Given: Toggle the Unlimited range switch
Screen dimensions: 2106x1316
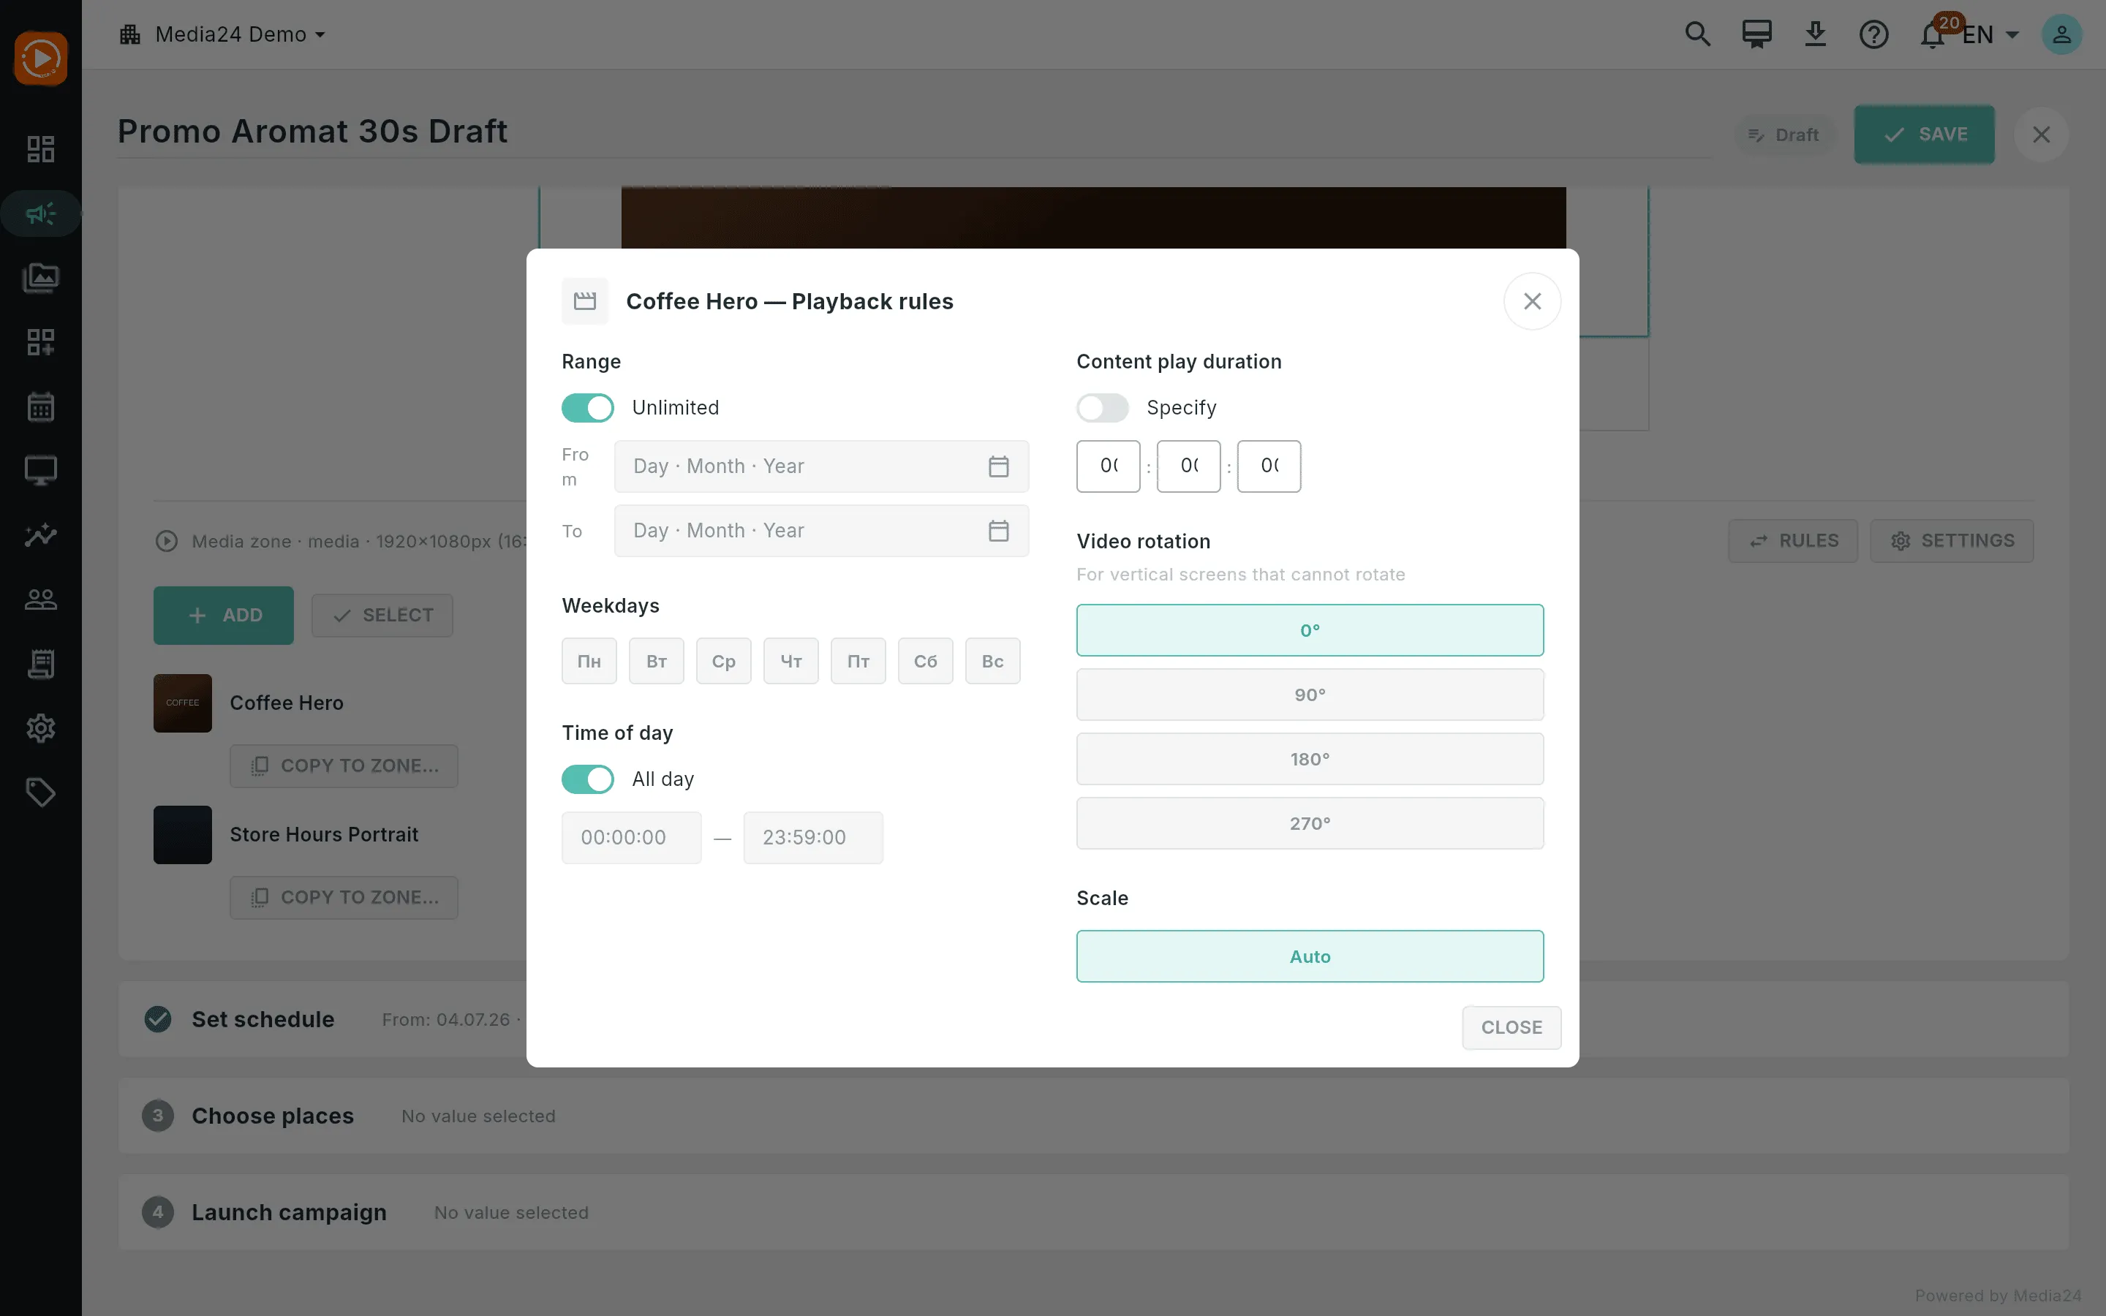Looking at the screenshot, I should 587,408.
